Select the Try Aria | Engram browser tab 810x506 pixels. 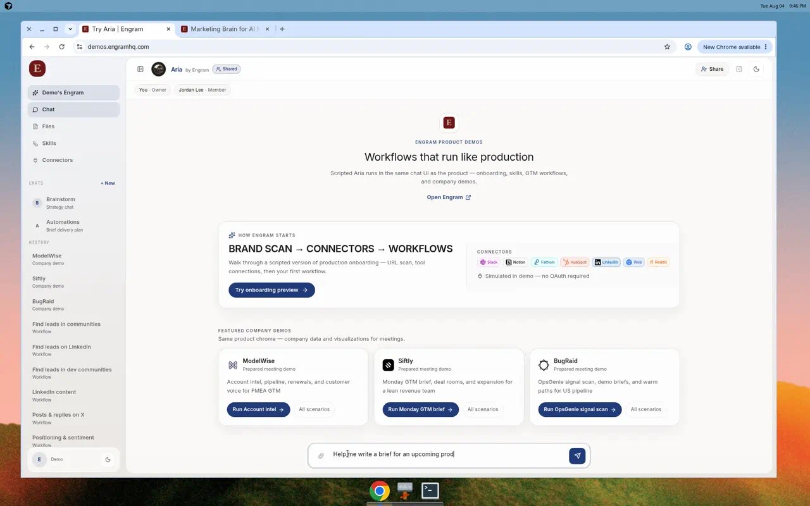pyautogui.click(x=126, y=29)
